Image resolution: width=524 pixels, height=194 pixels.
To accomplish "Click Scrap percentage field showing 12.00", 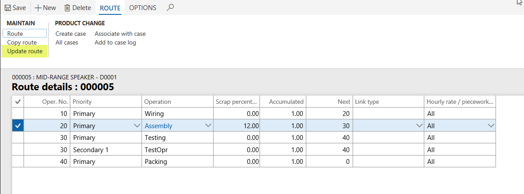I will click(237, 126).
